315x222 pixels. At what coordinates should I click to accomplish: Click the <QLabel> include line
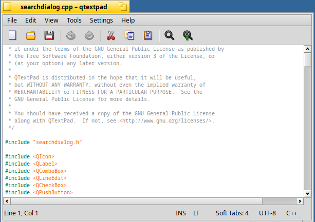coord(31,164)
